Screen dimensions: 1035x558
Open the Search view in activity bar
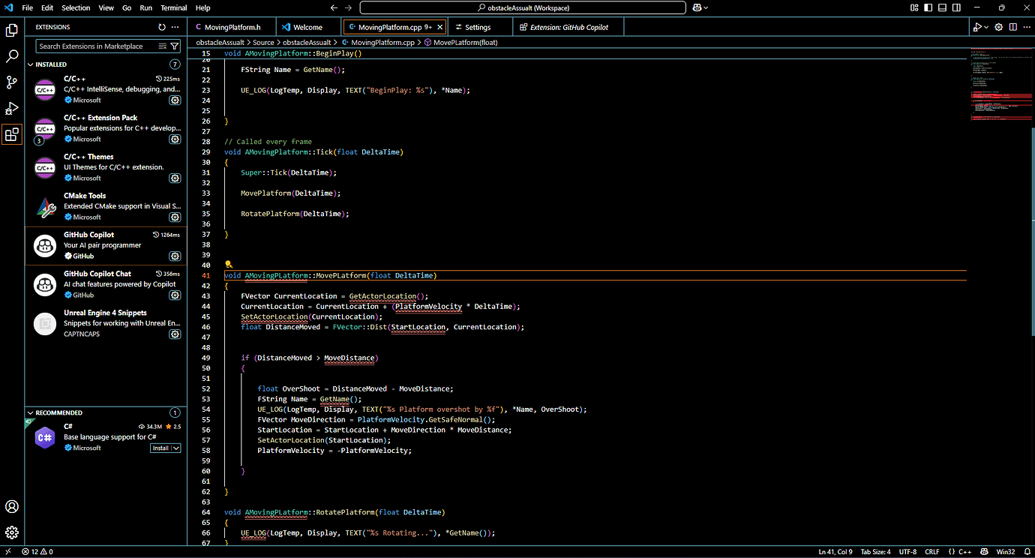[12, 56]
